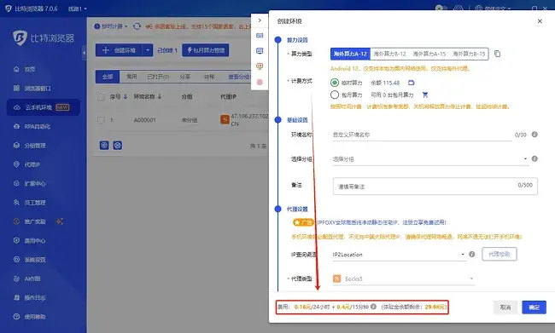
Task: Select the 海外算力A-12 tab
Action: coord(350,54)
